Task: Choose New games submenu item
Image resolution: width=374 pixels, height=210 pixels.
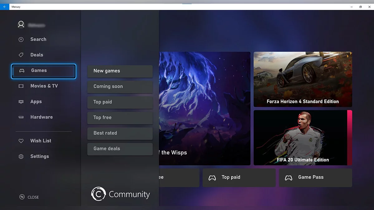Action: (x=120, y=71)
